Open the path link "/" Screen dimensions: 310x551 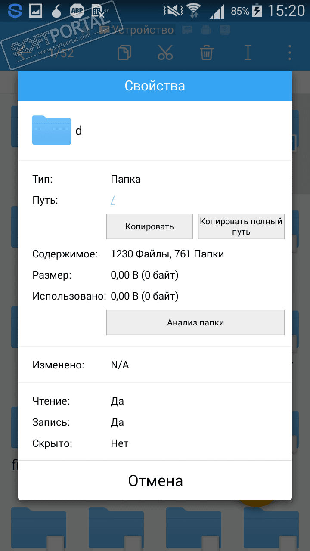tap(113, 200)
